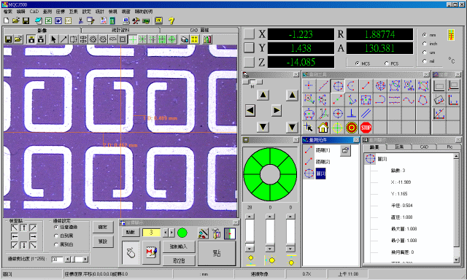Click the home position icon
The image size is (467, 280).
[323, 128]
